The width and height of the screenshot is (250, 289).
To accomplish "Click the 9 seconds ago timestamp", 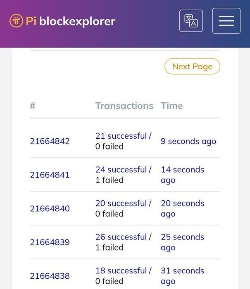I will click(x=188, y=141).
